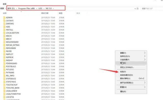Sort by the 类型 column header
Screen dimensions: 163x100
pos(61,13)
